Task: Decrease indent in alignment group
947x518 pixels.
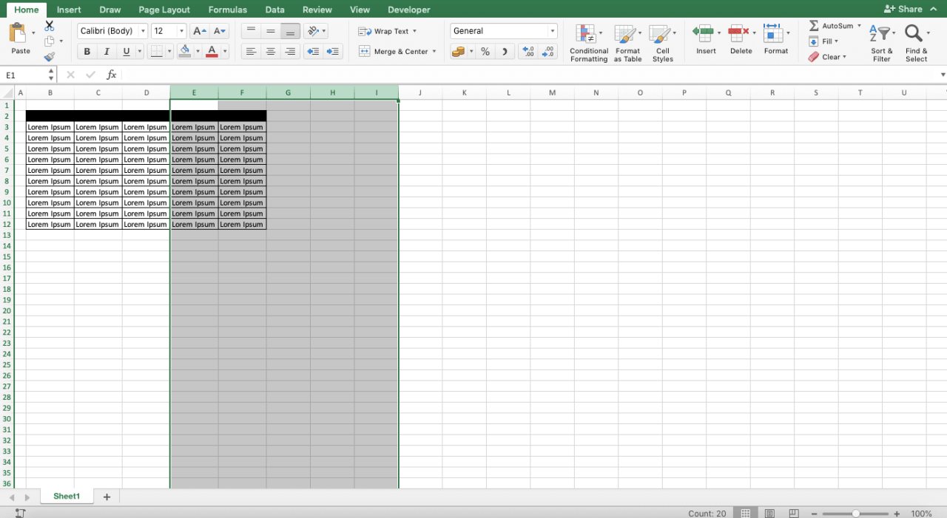Action: pyautogui.click(x=313, y=52)
